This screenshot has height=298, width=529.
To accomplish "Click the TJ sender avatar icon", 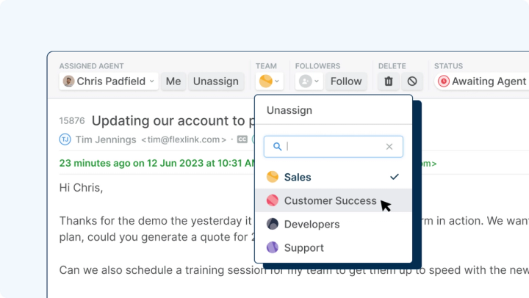I will pyautogui.click(x=65, y=139).
